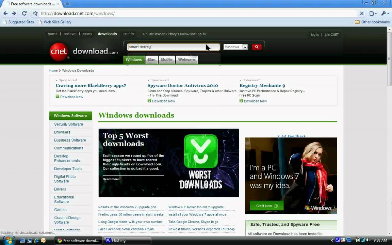Click the browser forward arrow
Image resolution: width=392 pixels, height=245 pixels.
pos(14,13)
